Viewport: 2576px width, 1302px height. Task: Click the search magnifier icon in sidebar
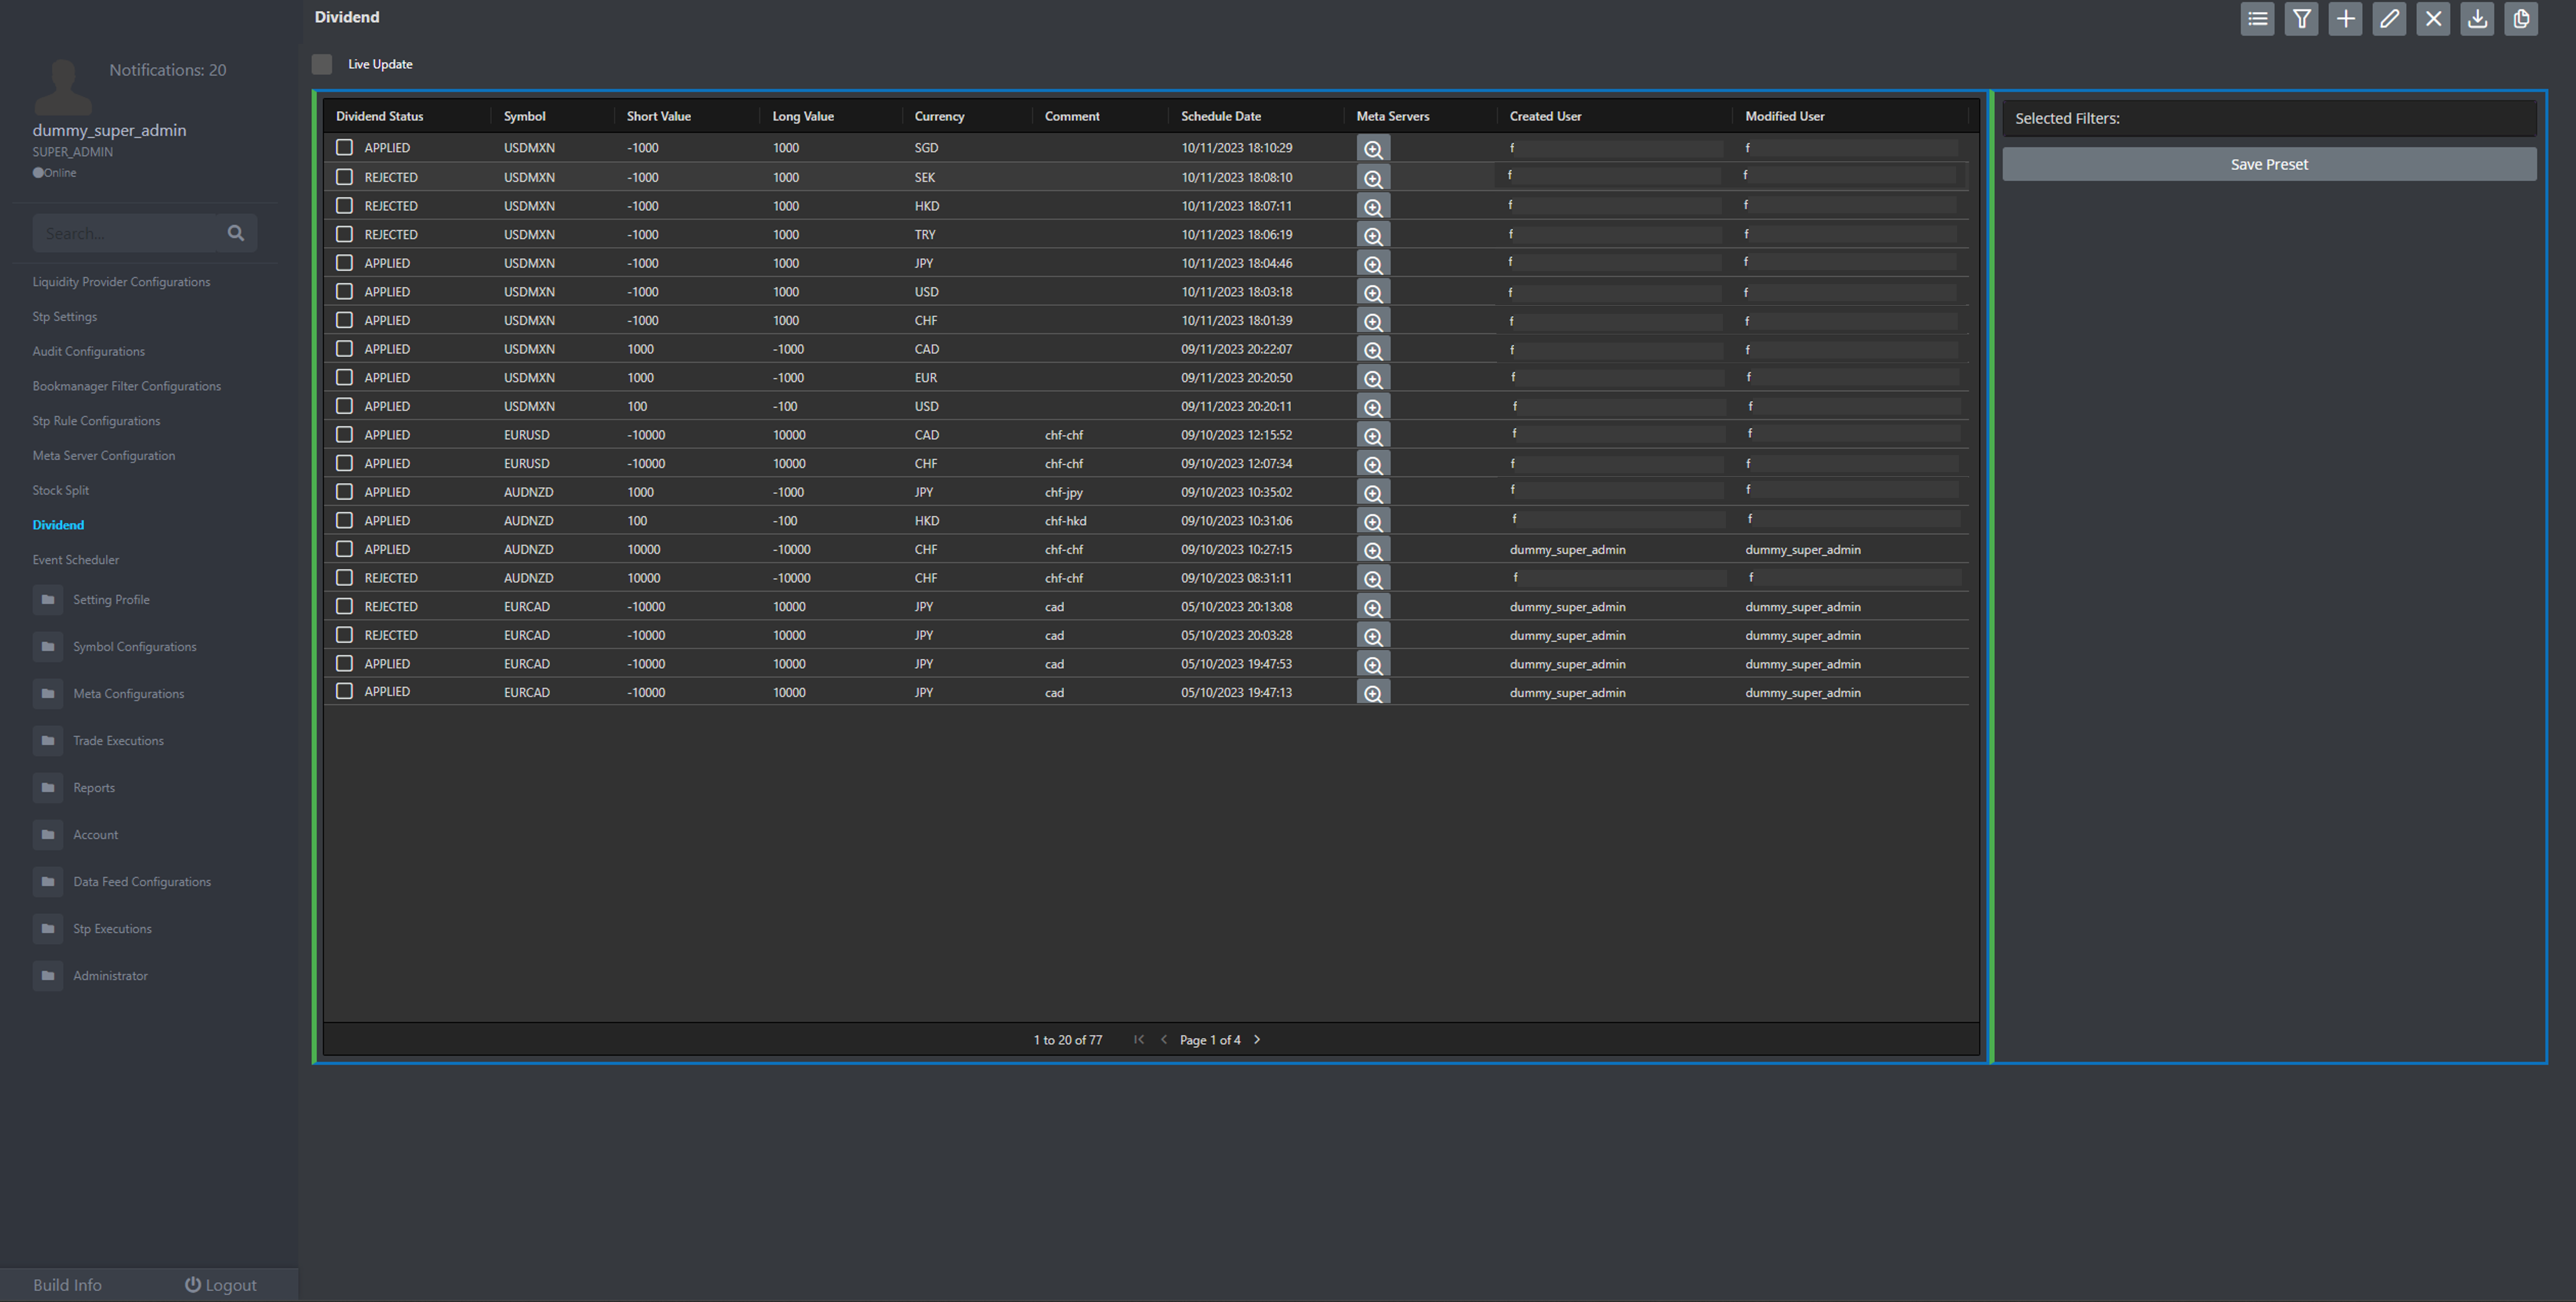[x=236, y=233]
